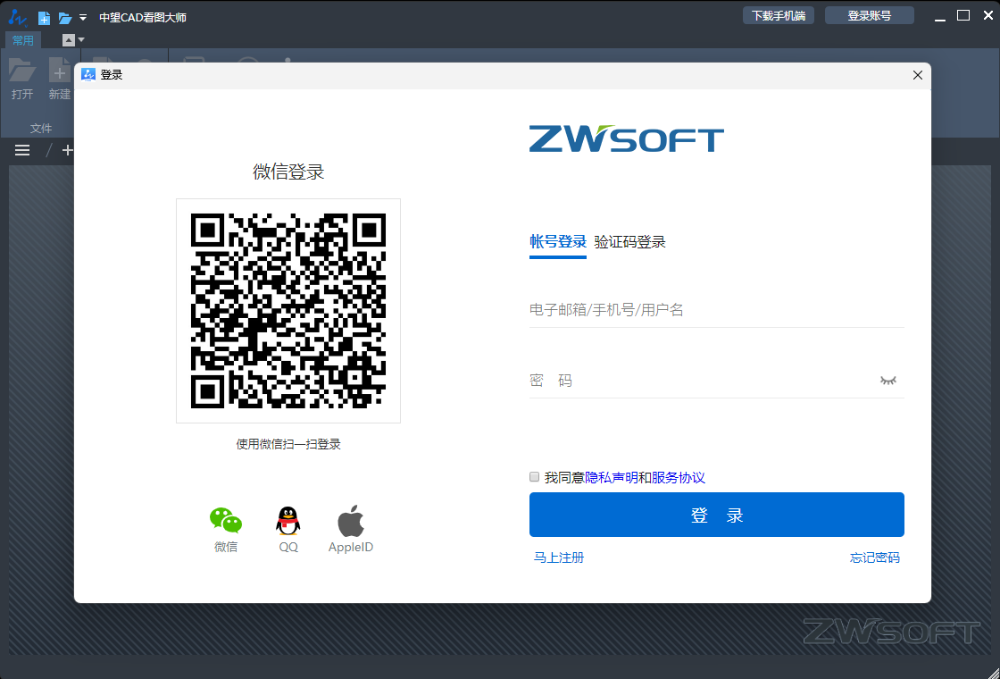Screen dimensions: 1000x679
Task: Click the ZWCAD app logo in title bar
Action: [x=17, y=17]
